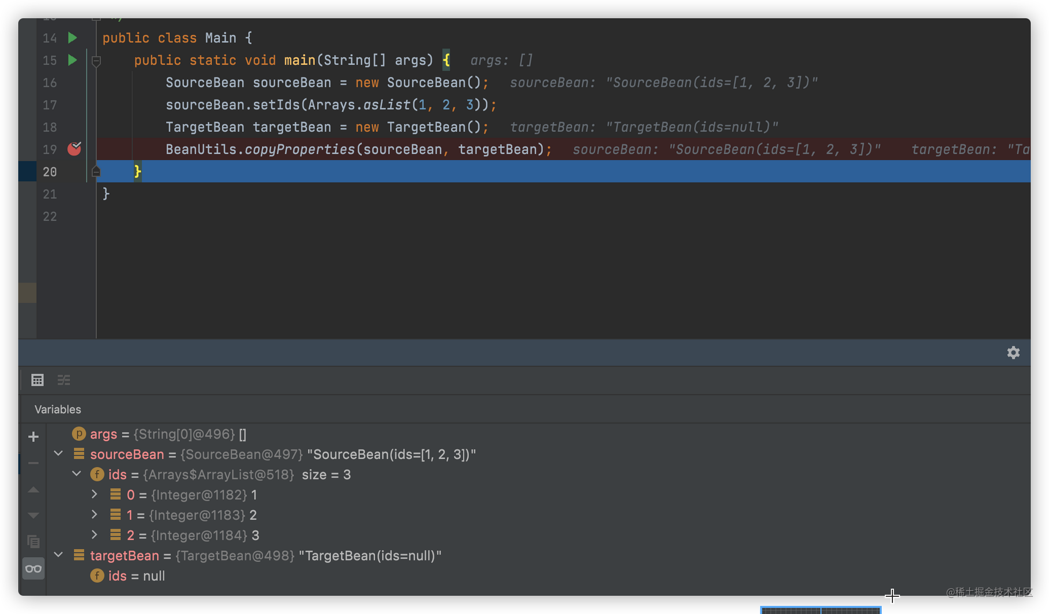The width and height of the screenshot is (1049, 614).
Task: Select targetBean ids null field
Action: tap(136, 576)
